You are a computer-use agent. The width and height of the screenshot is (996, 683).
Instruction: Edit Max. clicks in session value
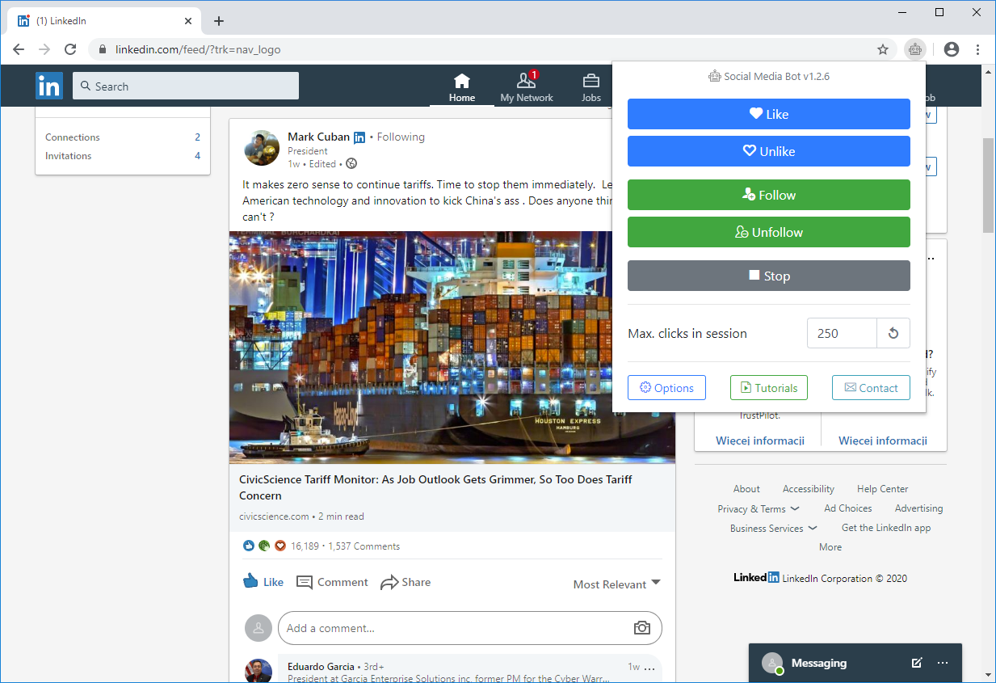842,333
